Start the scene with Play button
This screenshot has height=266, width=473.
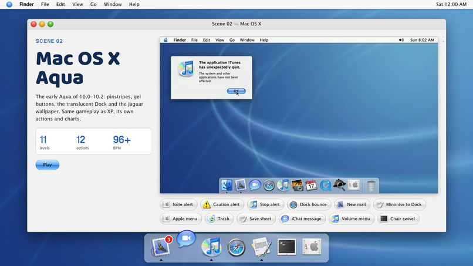pyautogui.click(x=48, y=165)
